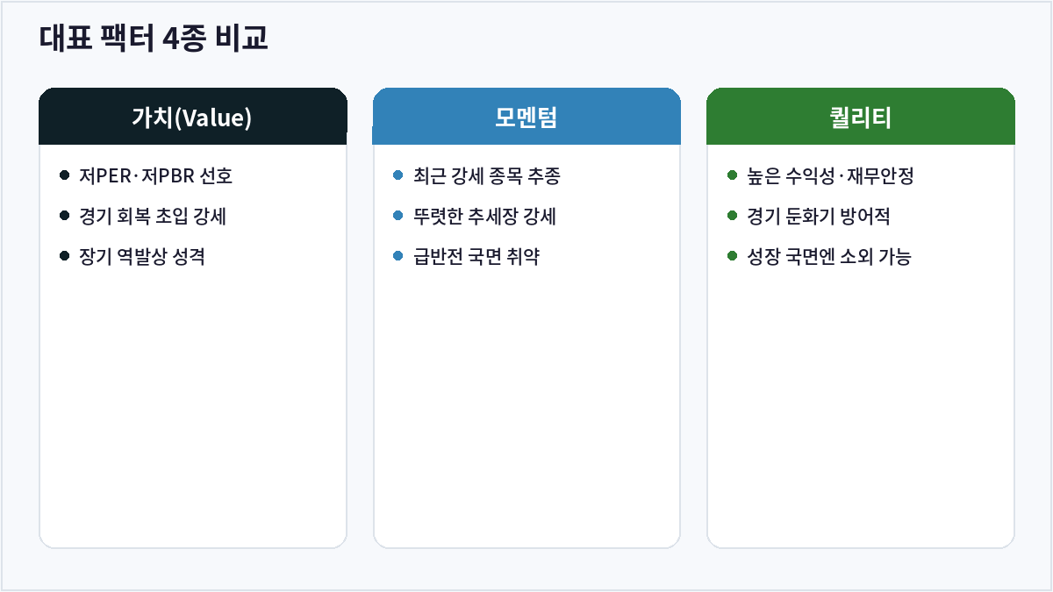Click the 가치(Value) card header

pos(193,117)
